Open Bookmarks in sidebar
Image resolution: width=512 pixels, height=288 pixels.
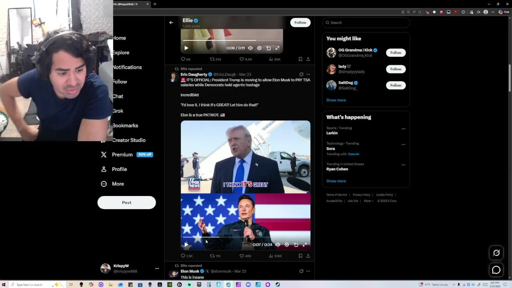(x=125, y=126)
